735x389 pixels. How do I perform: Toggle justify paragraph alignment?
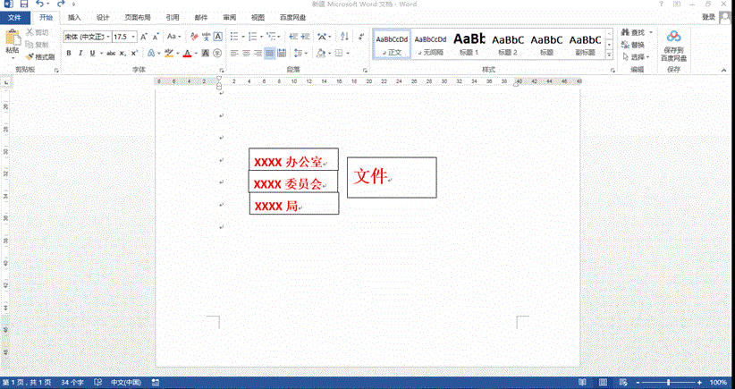[269, 54]
